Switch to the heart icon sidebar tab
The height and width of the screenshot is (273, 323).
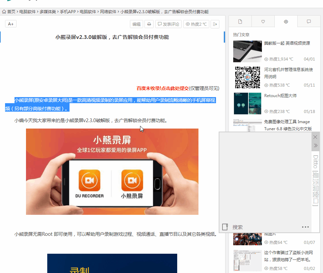tap(263, 21)
